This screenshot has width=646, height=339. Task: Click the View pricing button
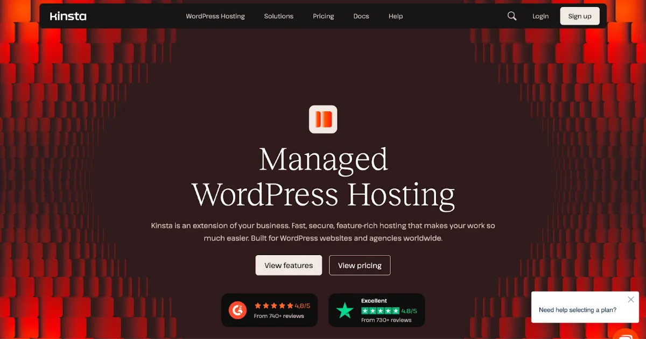click(x=360, y=265)
